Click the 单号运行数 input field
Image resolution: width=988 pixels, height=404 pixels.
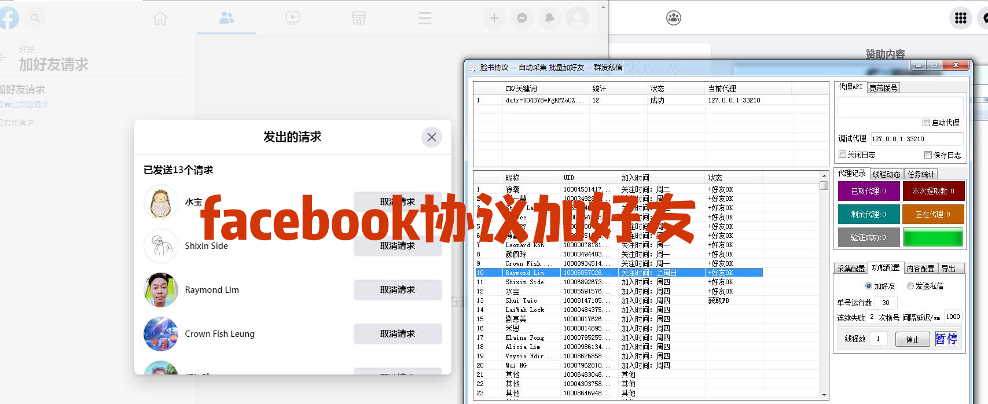coord(886,303)
